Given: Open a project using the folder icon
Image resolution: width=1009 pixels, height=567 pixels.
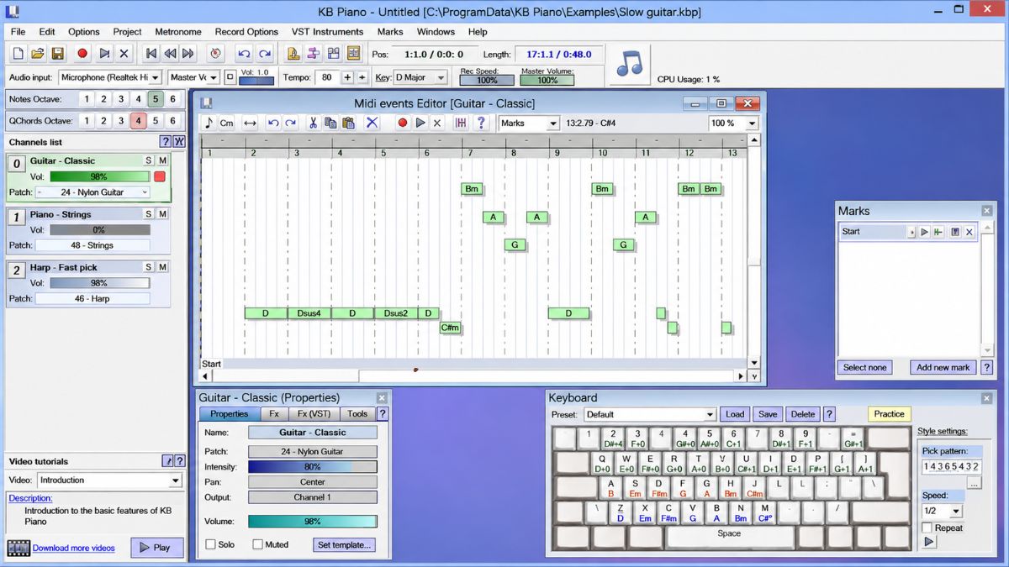Looking at the screenshot, I should 38,54.
